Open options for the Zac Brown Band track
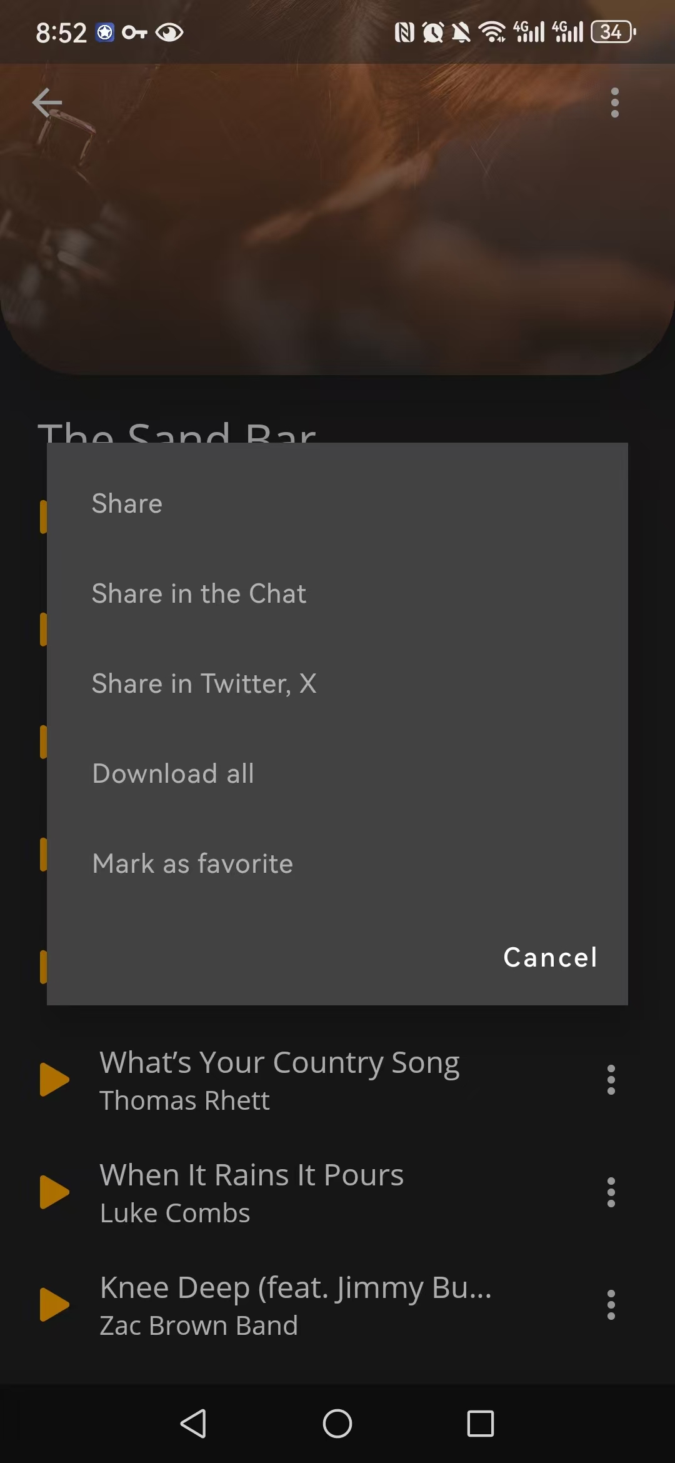Viewport: 675px width, 1463px height. click(x=611, y=1305)
